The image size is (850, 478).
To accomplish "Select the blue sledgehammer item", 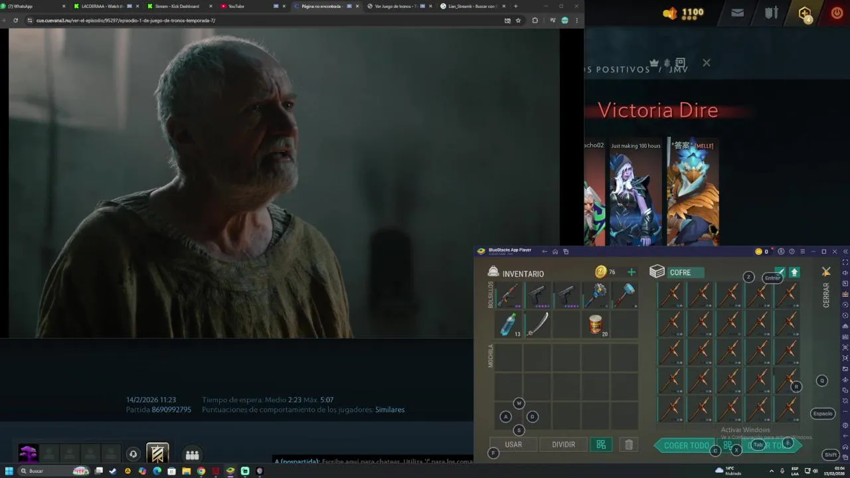I will click(625, 295).
